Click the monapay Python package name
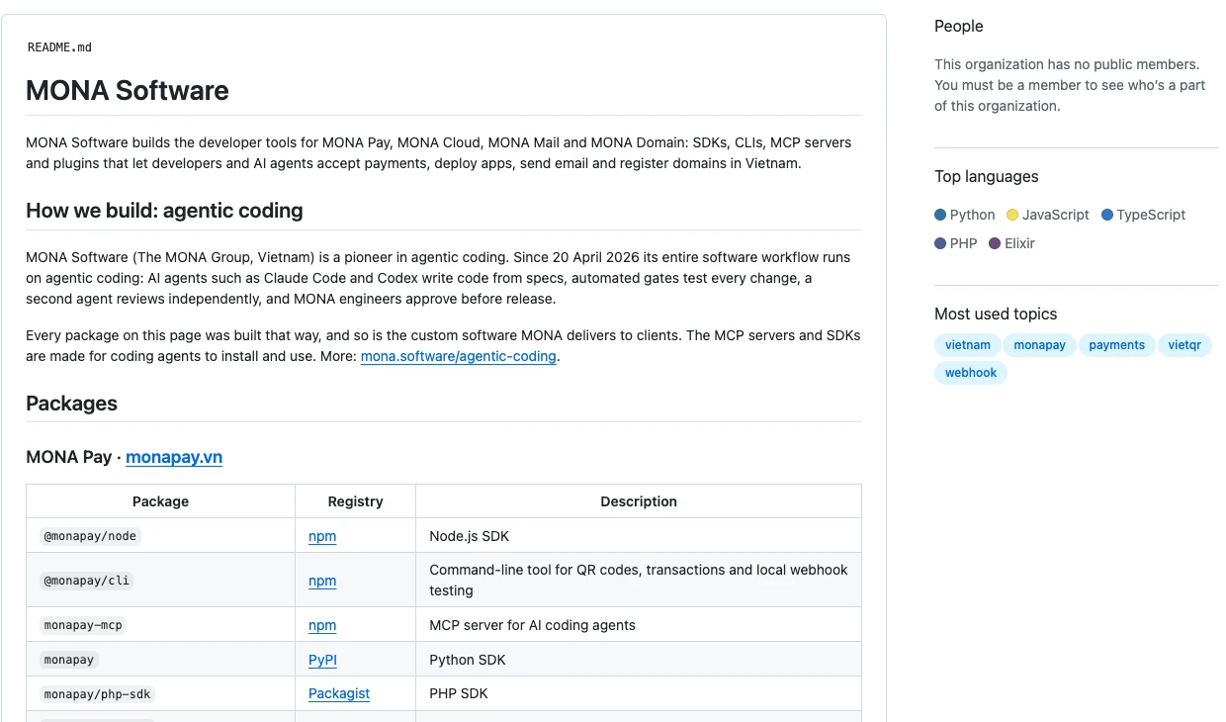 (69, 660)
